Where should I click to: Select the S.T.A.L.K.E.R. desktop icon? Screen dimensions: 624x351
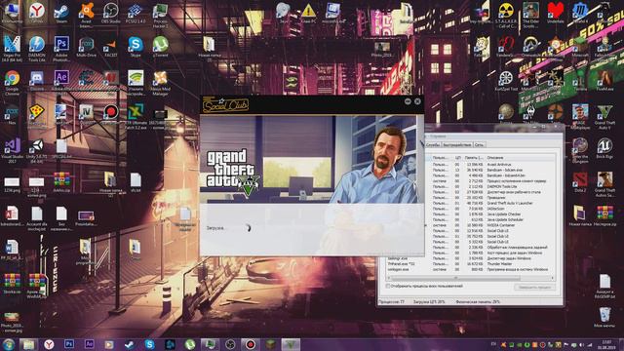(506, 15)
